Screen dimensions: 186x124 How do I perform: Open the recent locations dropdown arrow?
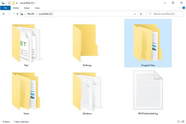(x=14, y=14)
